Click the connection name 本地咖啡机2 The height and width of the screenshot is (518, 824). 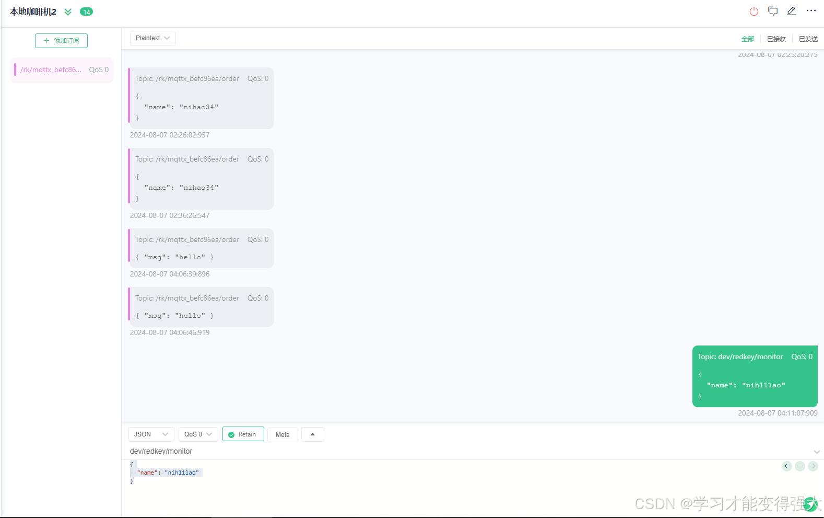[x=33, y=11]
